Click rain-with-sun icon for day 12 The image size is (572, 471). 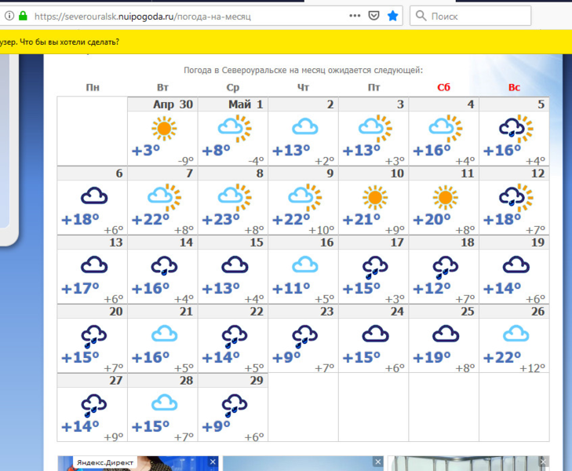click(516, 197)
